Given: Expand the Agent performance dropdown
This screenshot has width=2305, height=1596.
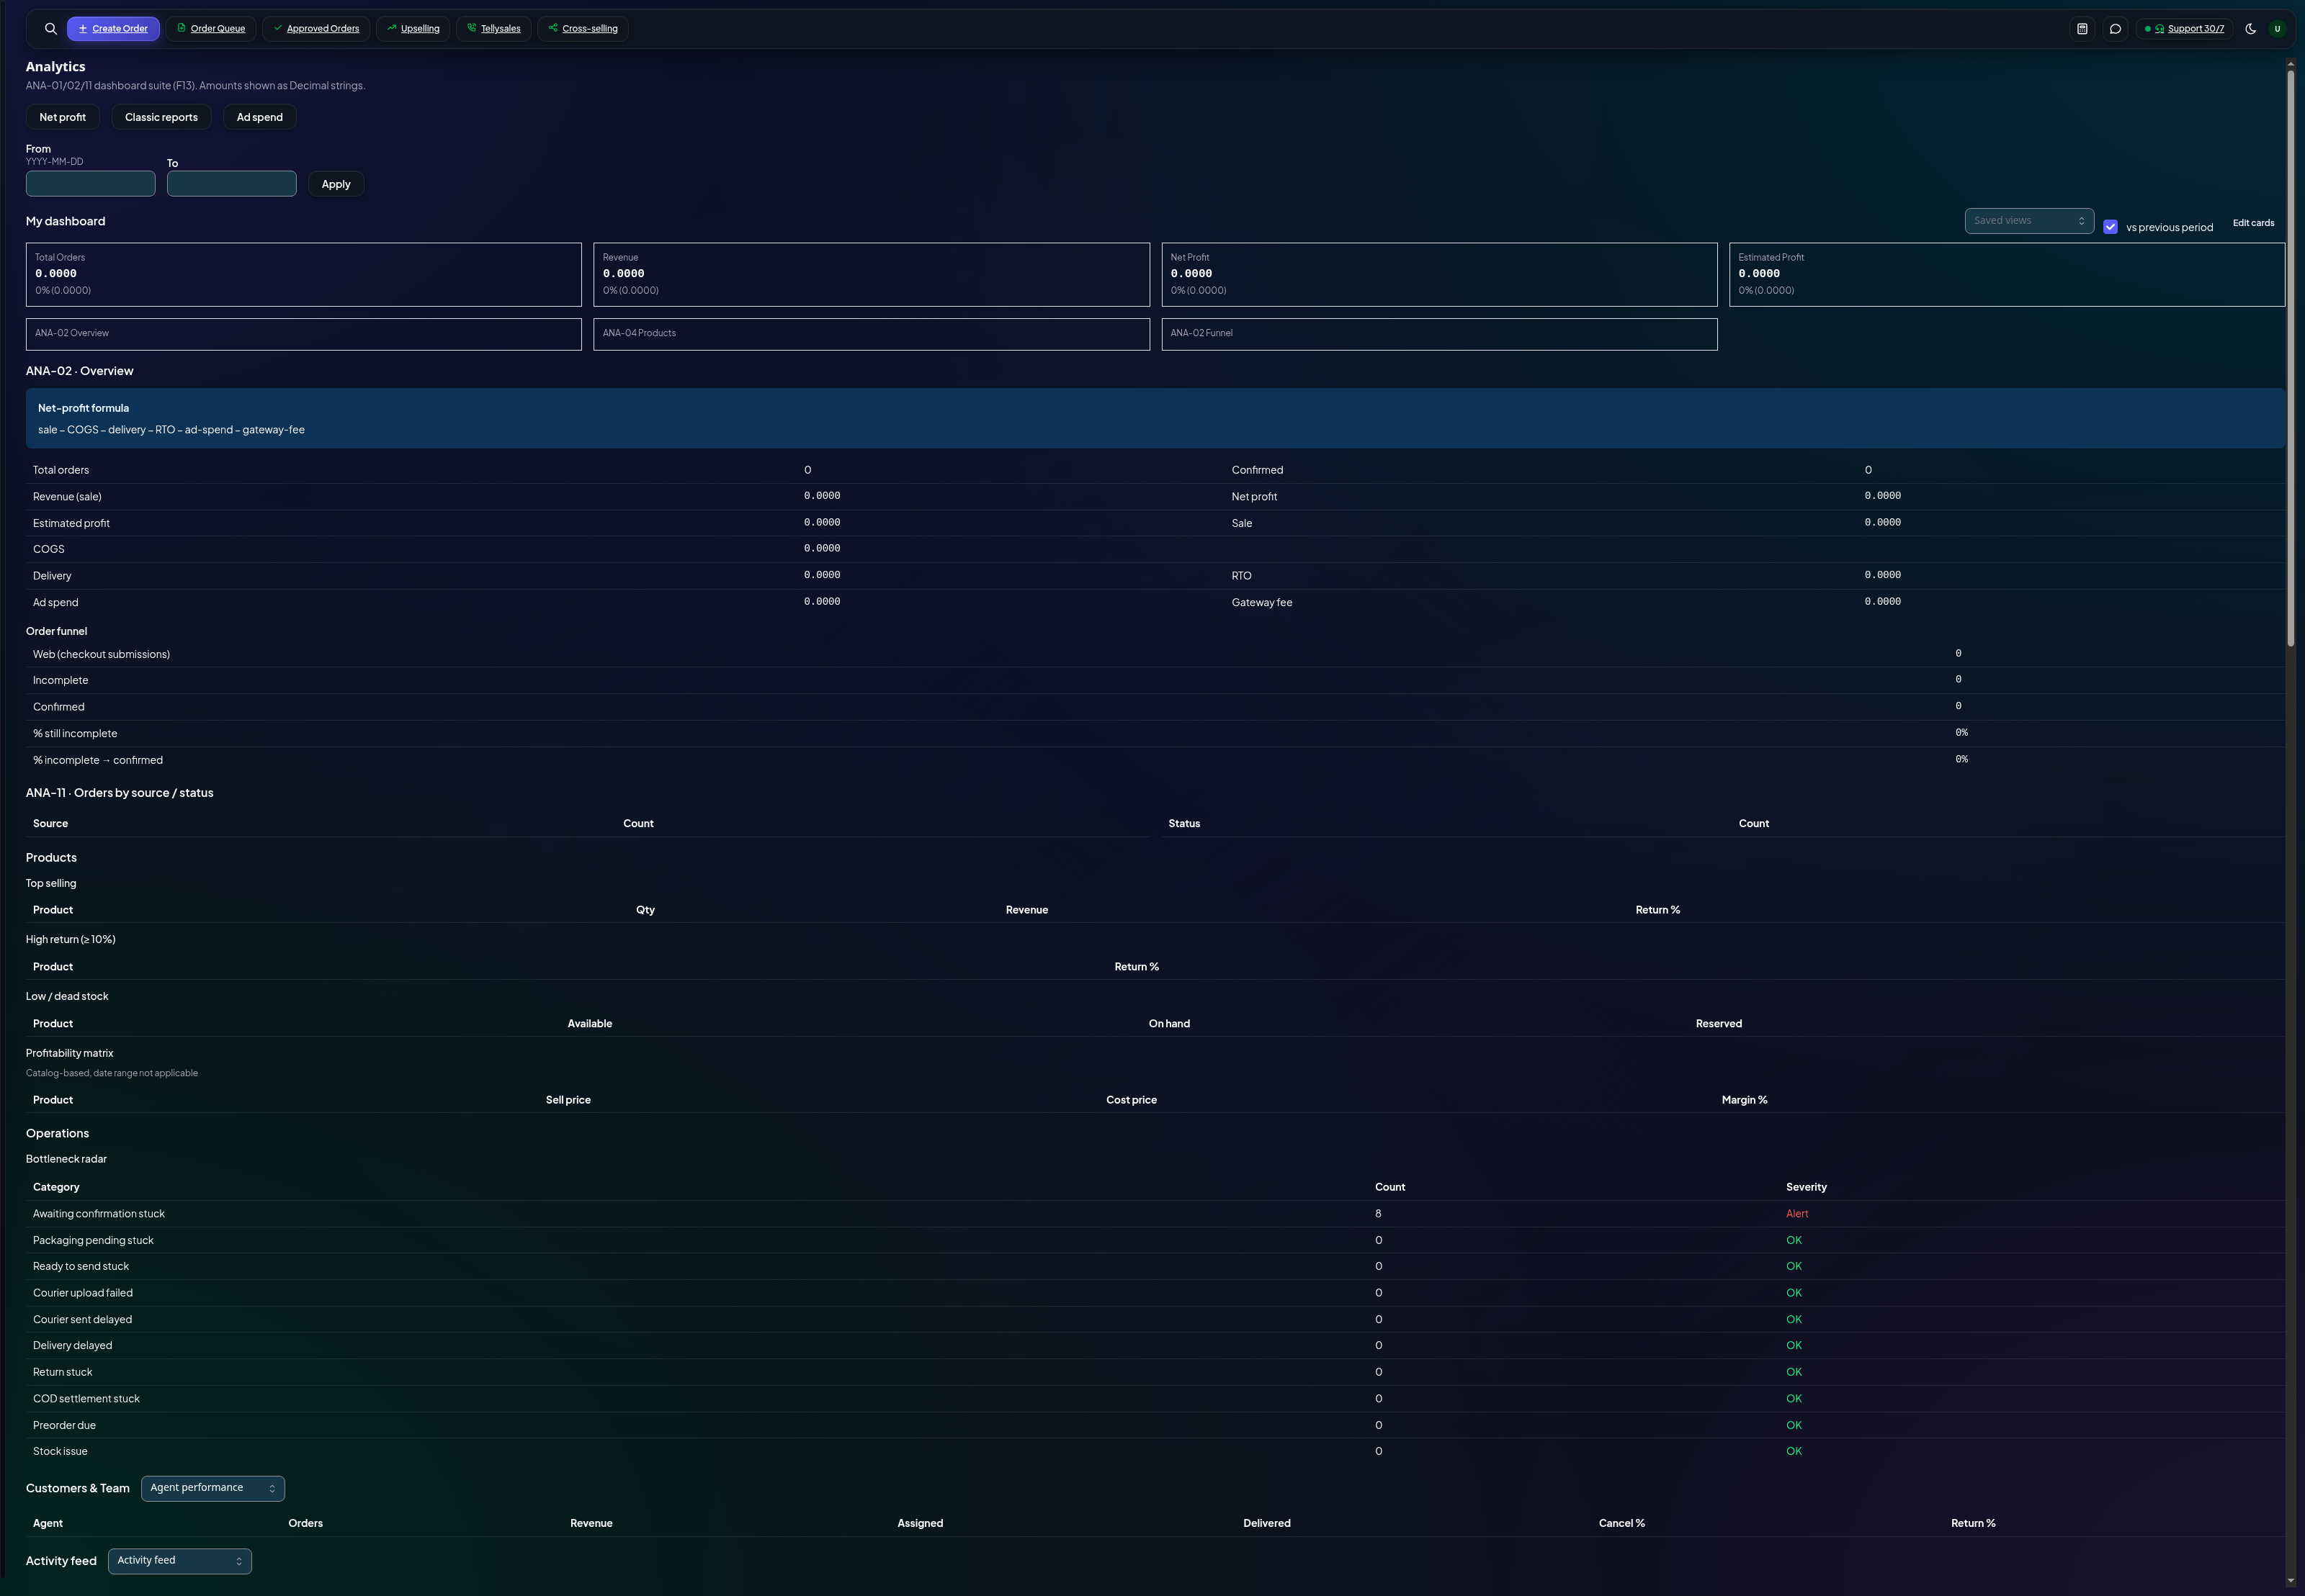Looking at the screenshot, I should tap(212, 1488).
